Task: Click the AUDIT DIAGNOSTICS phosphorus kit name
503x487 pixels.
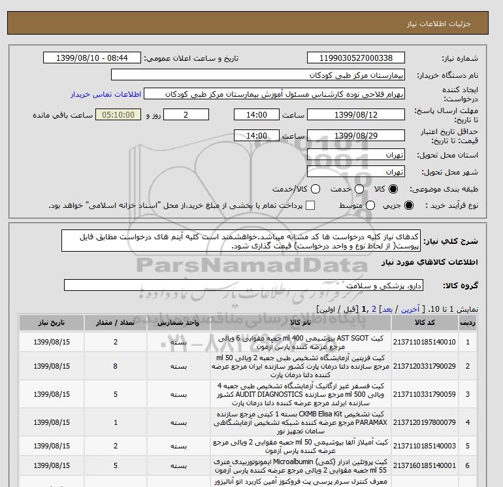Action: 300,394
